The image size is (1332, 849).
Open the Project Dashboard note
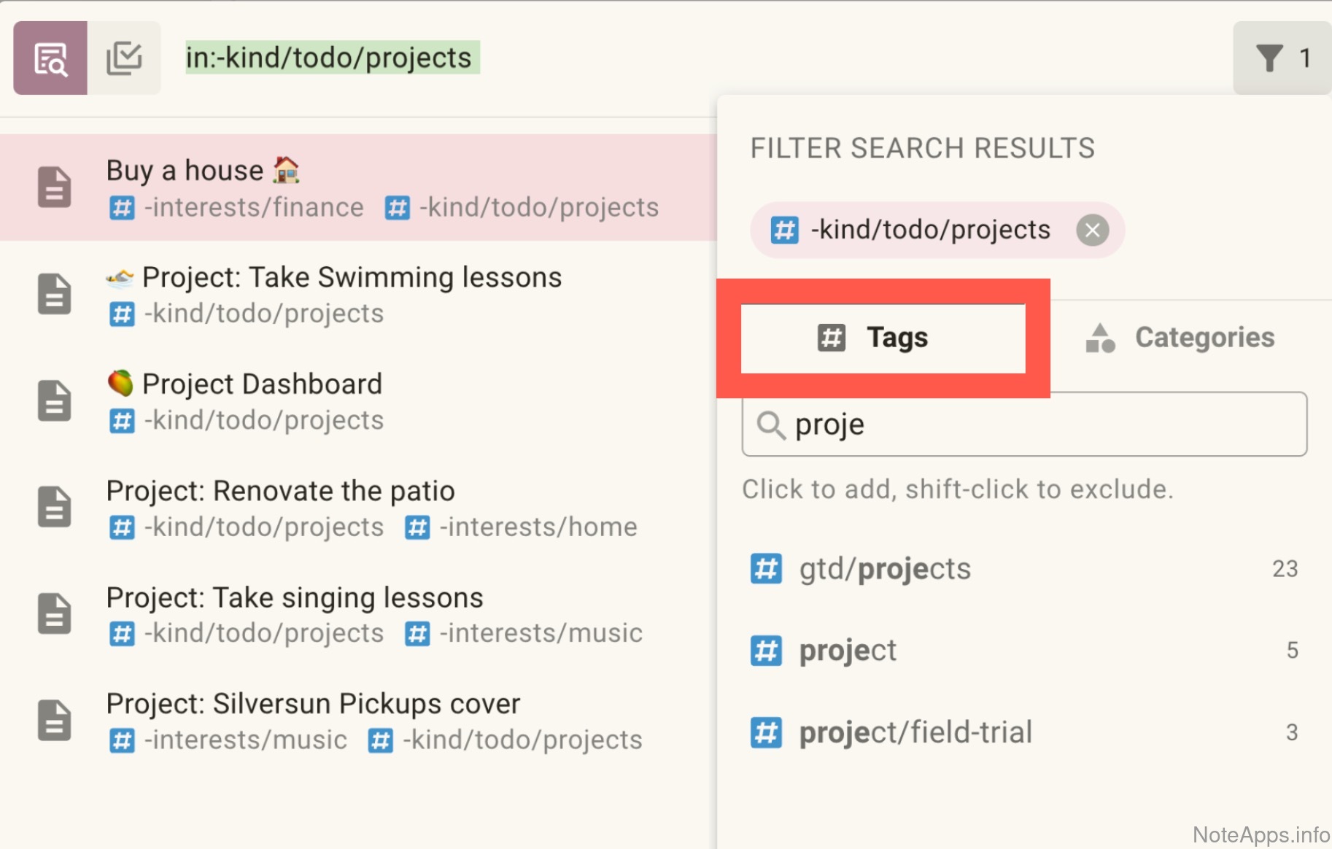(262, 384)
